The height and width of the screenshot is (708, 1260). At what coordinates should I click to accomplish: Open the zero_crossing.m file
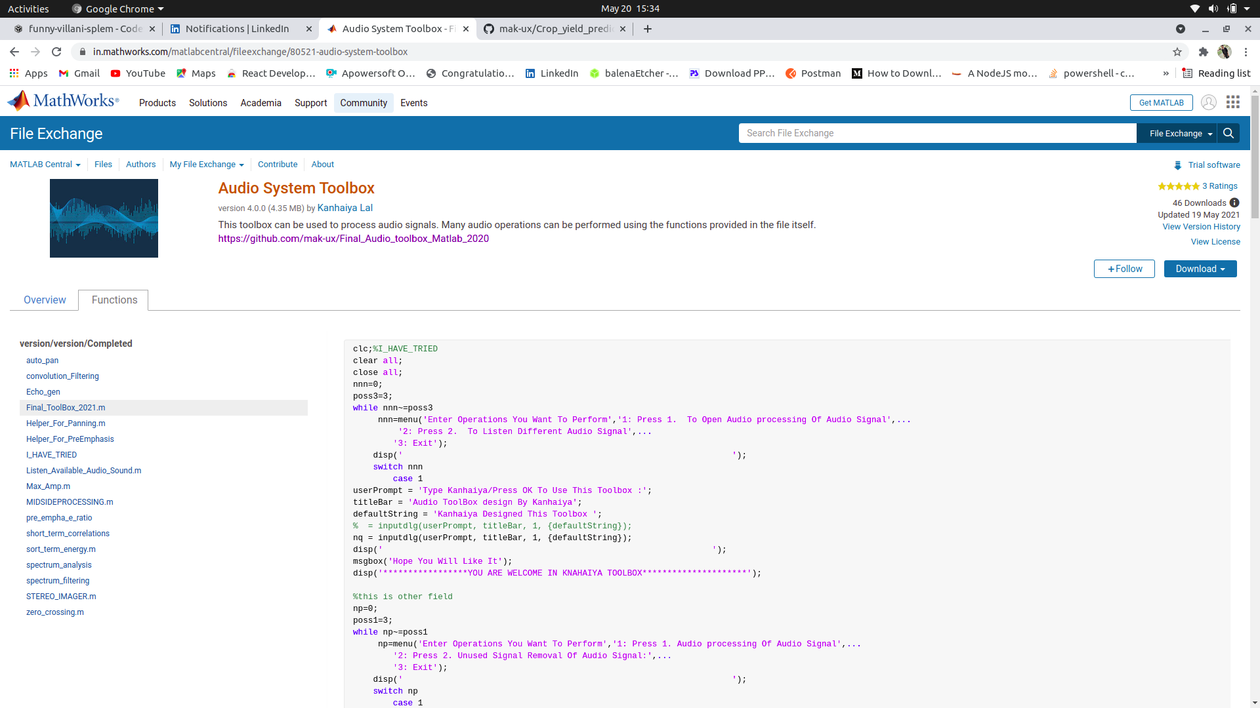pos(55,612)
